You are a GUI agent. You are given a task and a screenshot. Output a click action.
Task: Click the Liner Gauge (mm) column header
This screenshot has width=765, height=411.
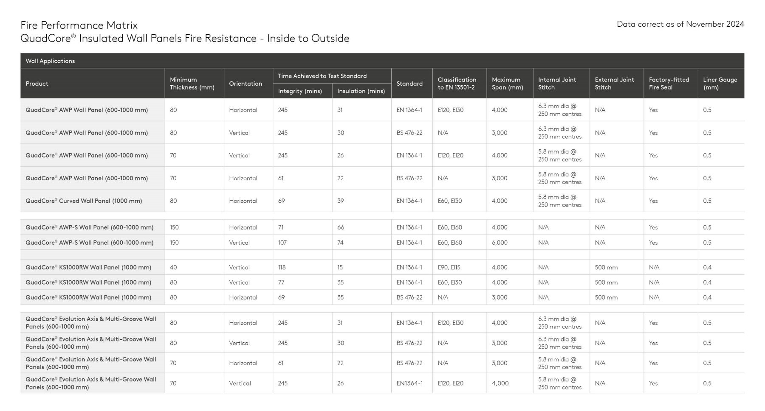pyautogui.click(x=720, y=84)
